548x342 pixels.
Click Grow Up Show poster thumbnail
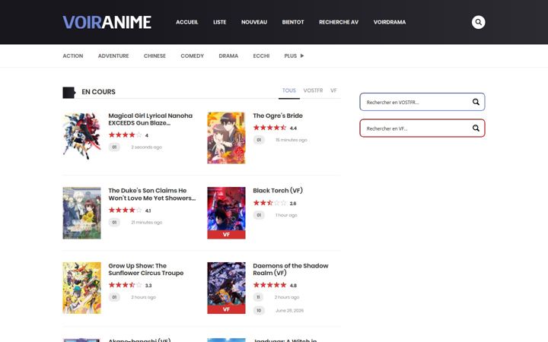(x=81, y=288)
